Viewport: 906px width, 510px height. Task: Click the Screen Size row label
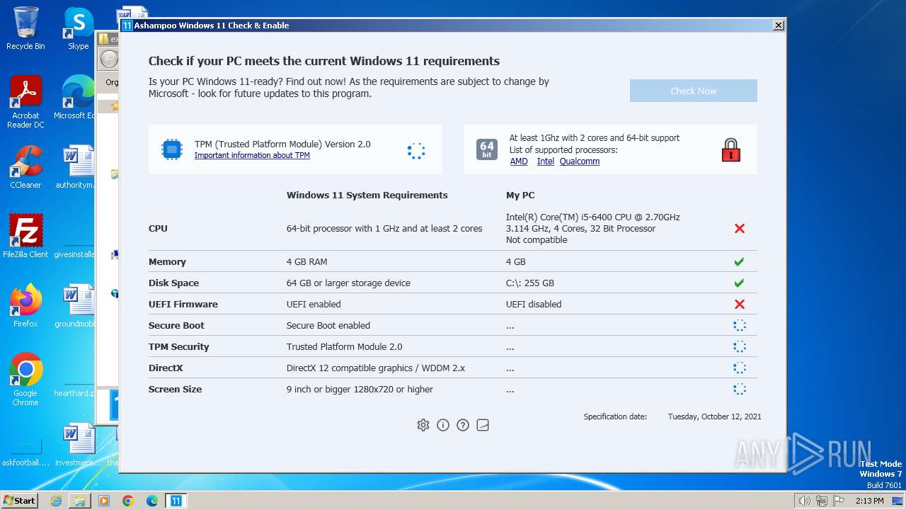pyautogui.click(x=175, y=389)
